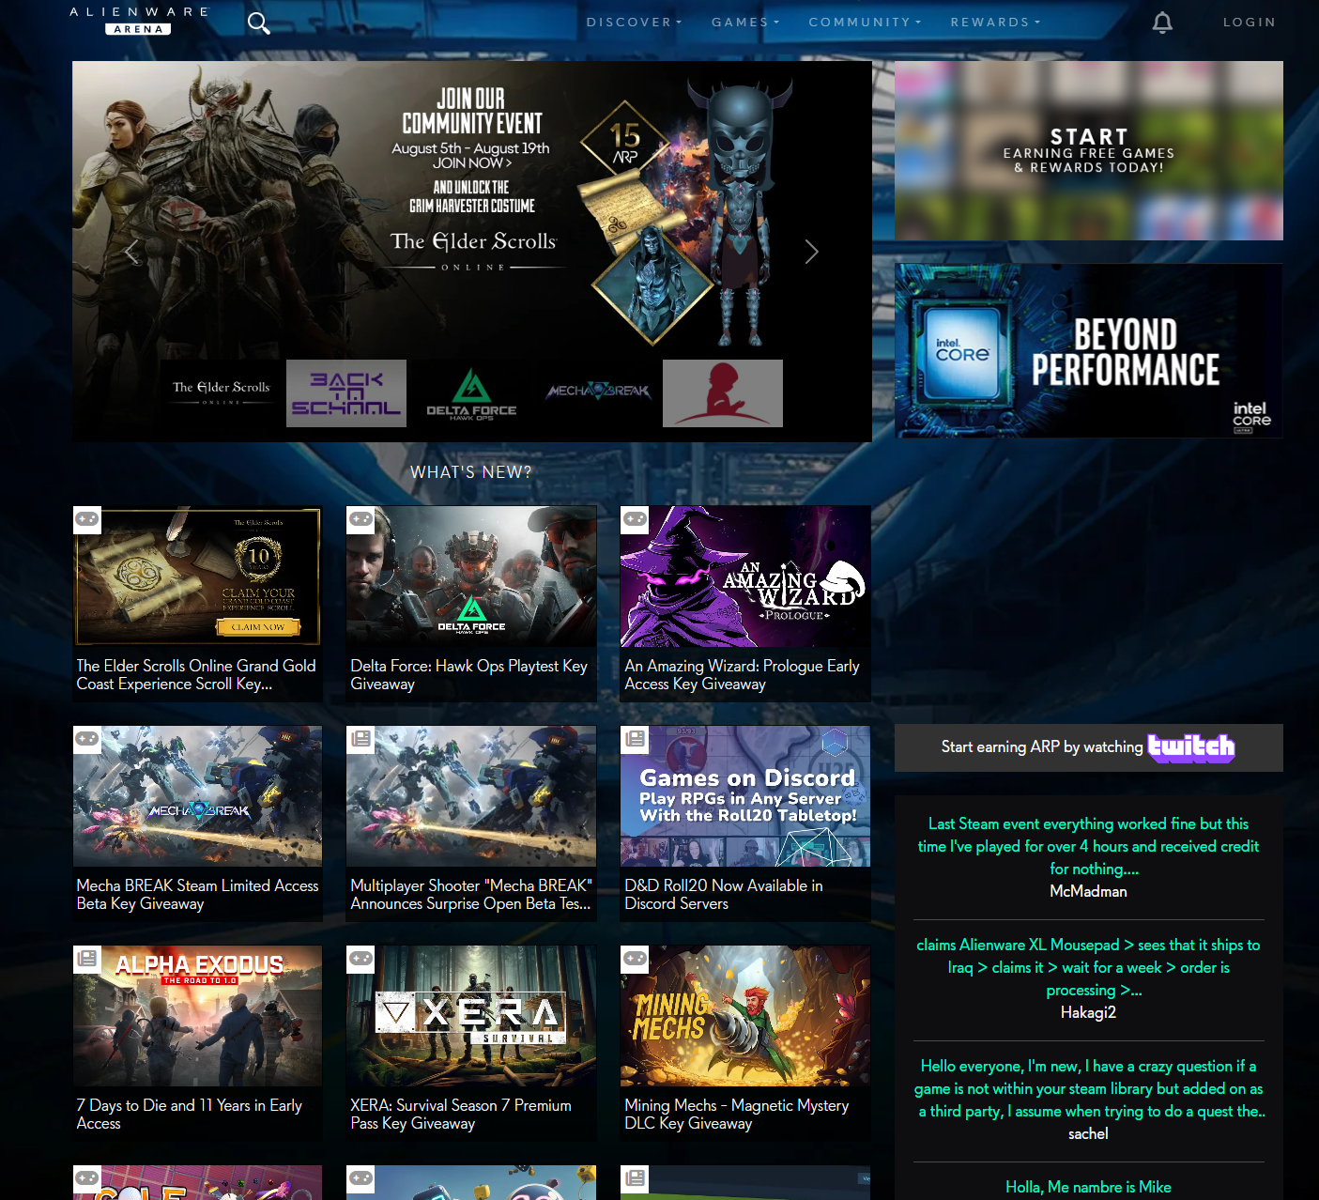Click news badge on Multiplayer Shooter Mecha BREAK card
Screen dimensions: 1319x1200
pyautogui.click(x=361, y=739)
